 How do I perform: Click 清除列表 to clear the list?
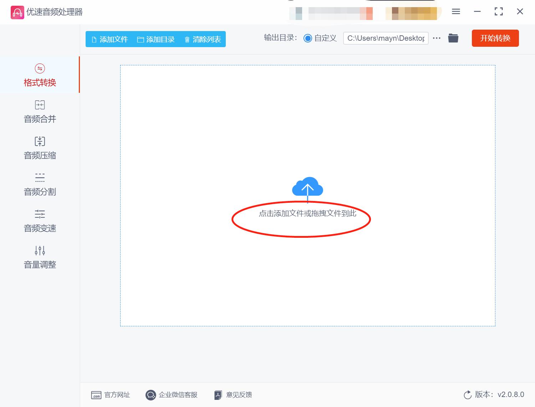pos(202,39)
